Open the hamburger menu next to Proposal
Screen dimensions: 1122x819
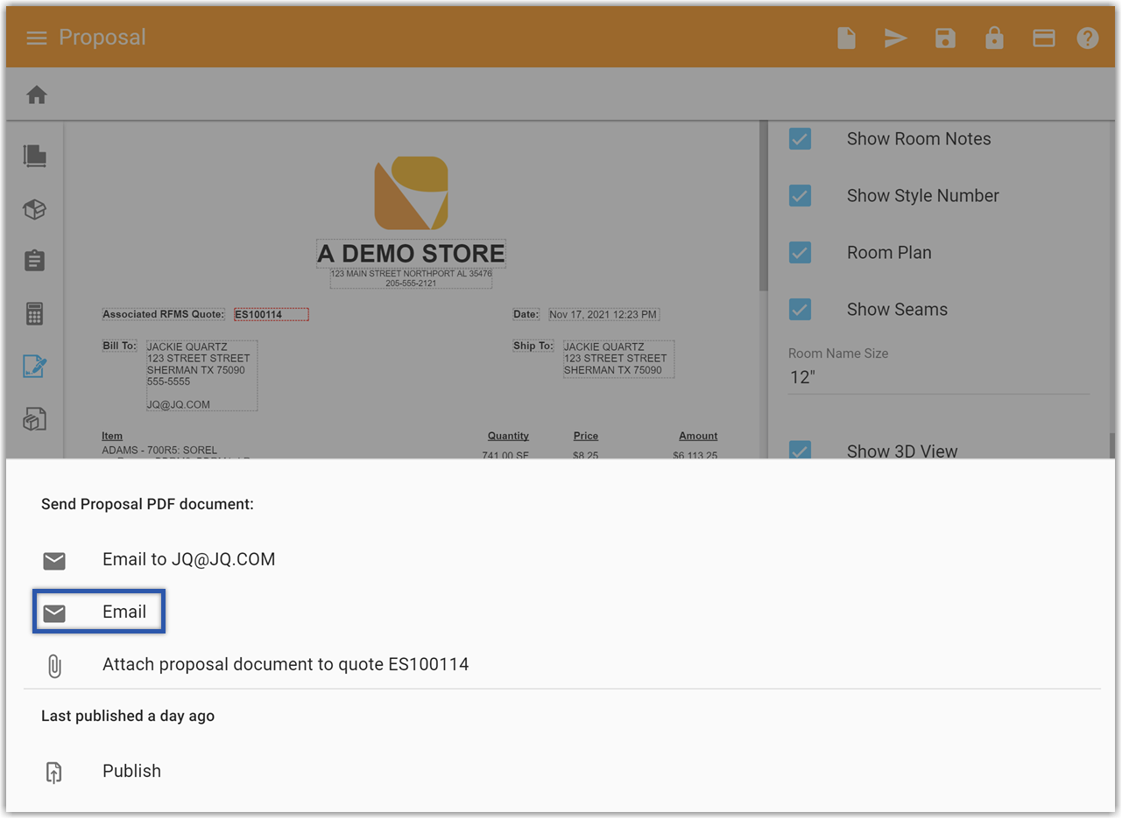(36, 38)
